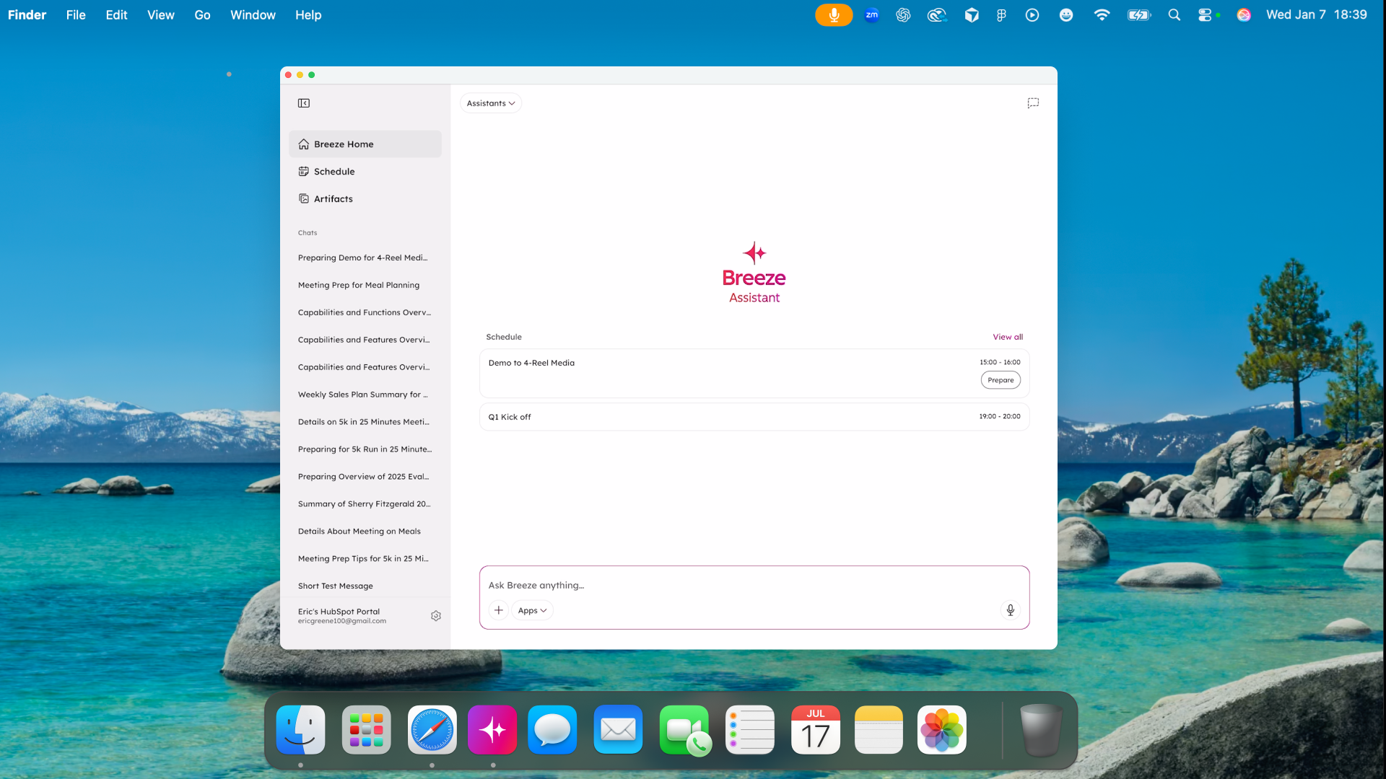Launch Safari from the Dock
This screenshot has width=1386, height=779.
[432, 730]
